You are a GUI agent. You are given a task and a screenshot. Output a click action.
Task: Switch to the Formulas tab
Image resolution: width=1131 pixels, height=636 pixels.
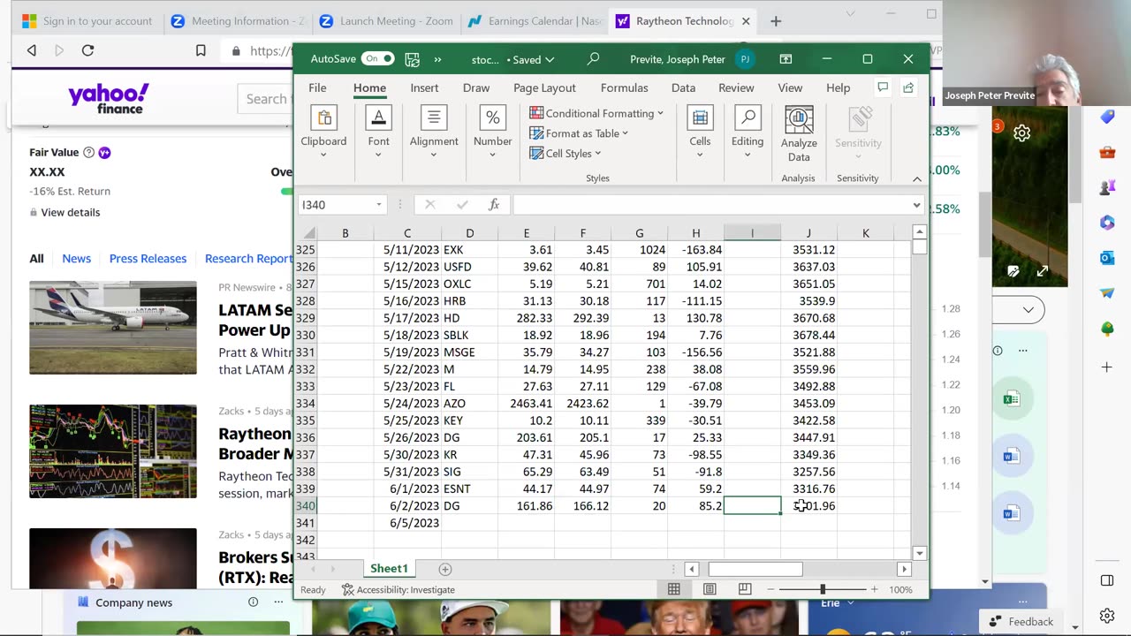pos(625,87)
